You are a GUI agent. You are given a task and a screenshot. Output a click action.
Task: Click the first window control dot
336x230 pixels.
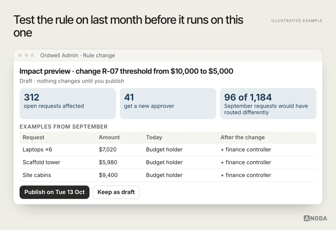click(20, 55)
